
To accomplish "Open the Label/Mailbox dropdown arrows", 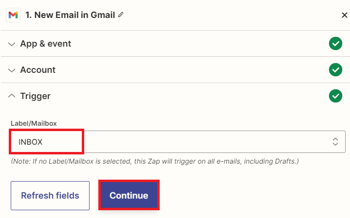I will coord(335,142).
